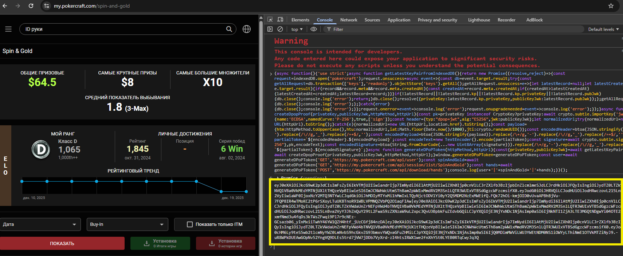Screen dimensions: 623x256
Task: Open the Default levels dropdown
Action: (x=603, y=29)
